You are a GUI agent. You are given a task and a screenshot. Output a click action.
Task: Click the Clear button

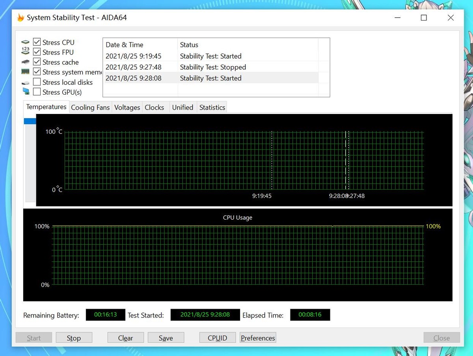126,337
